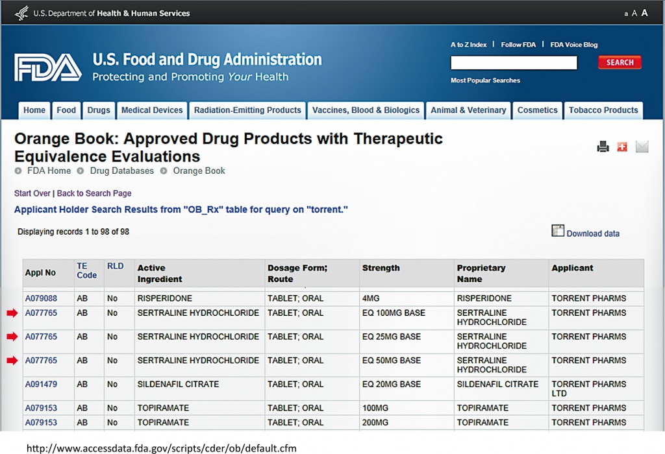The image size is (665, 454).
Task: Click the HHS eagle logo
Action: 21,13
